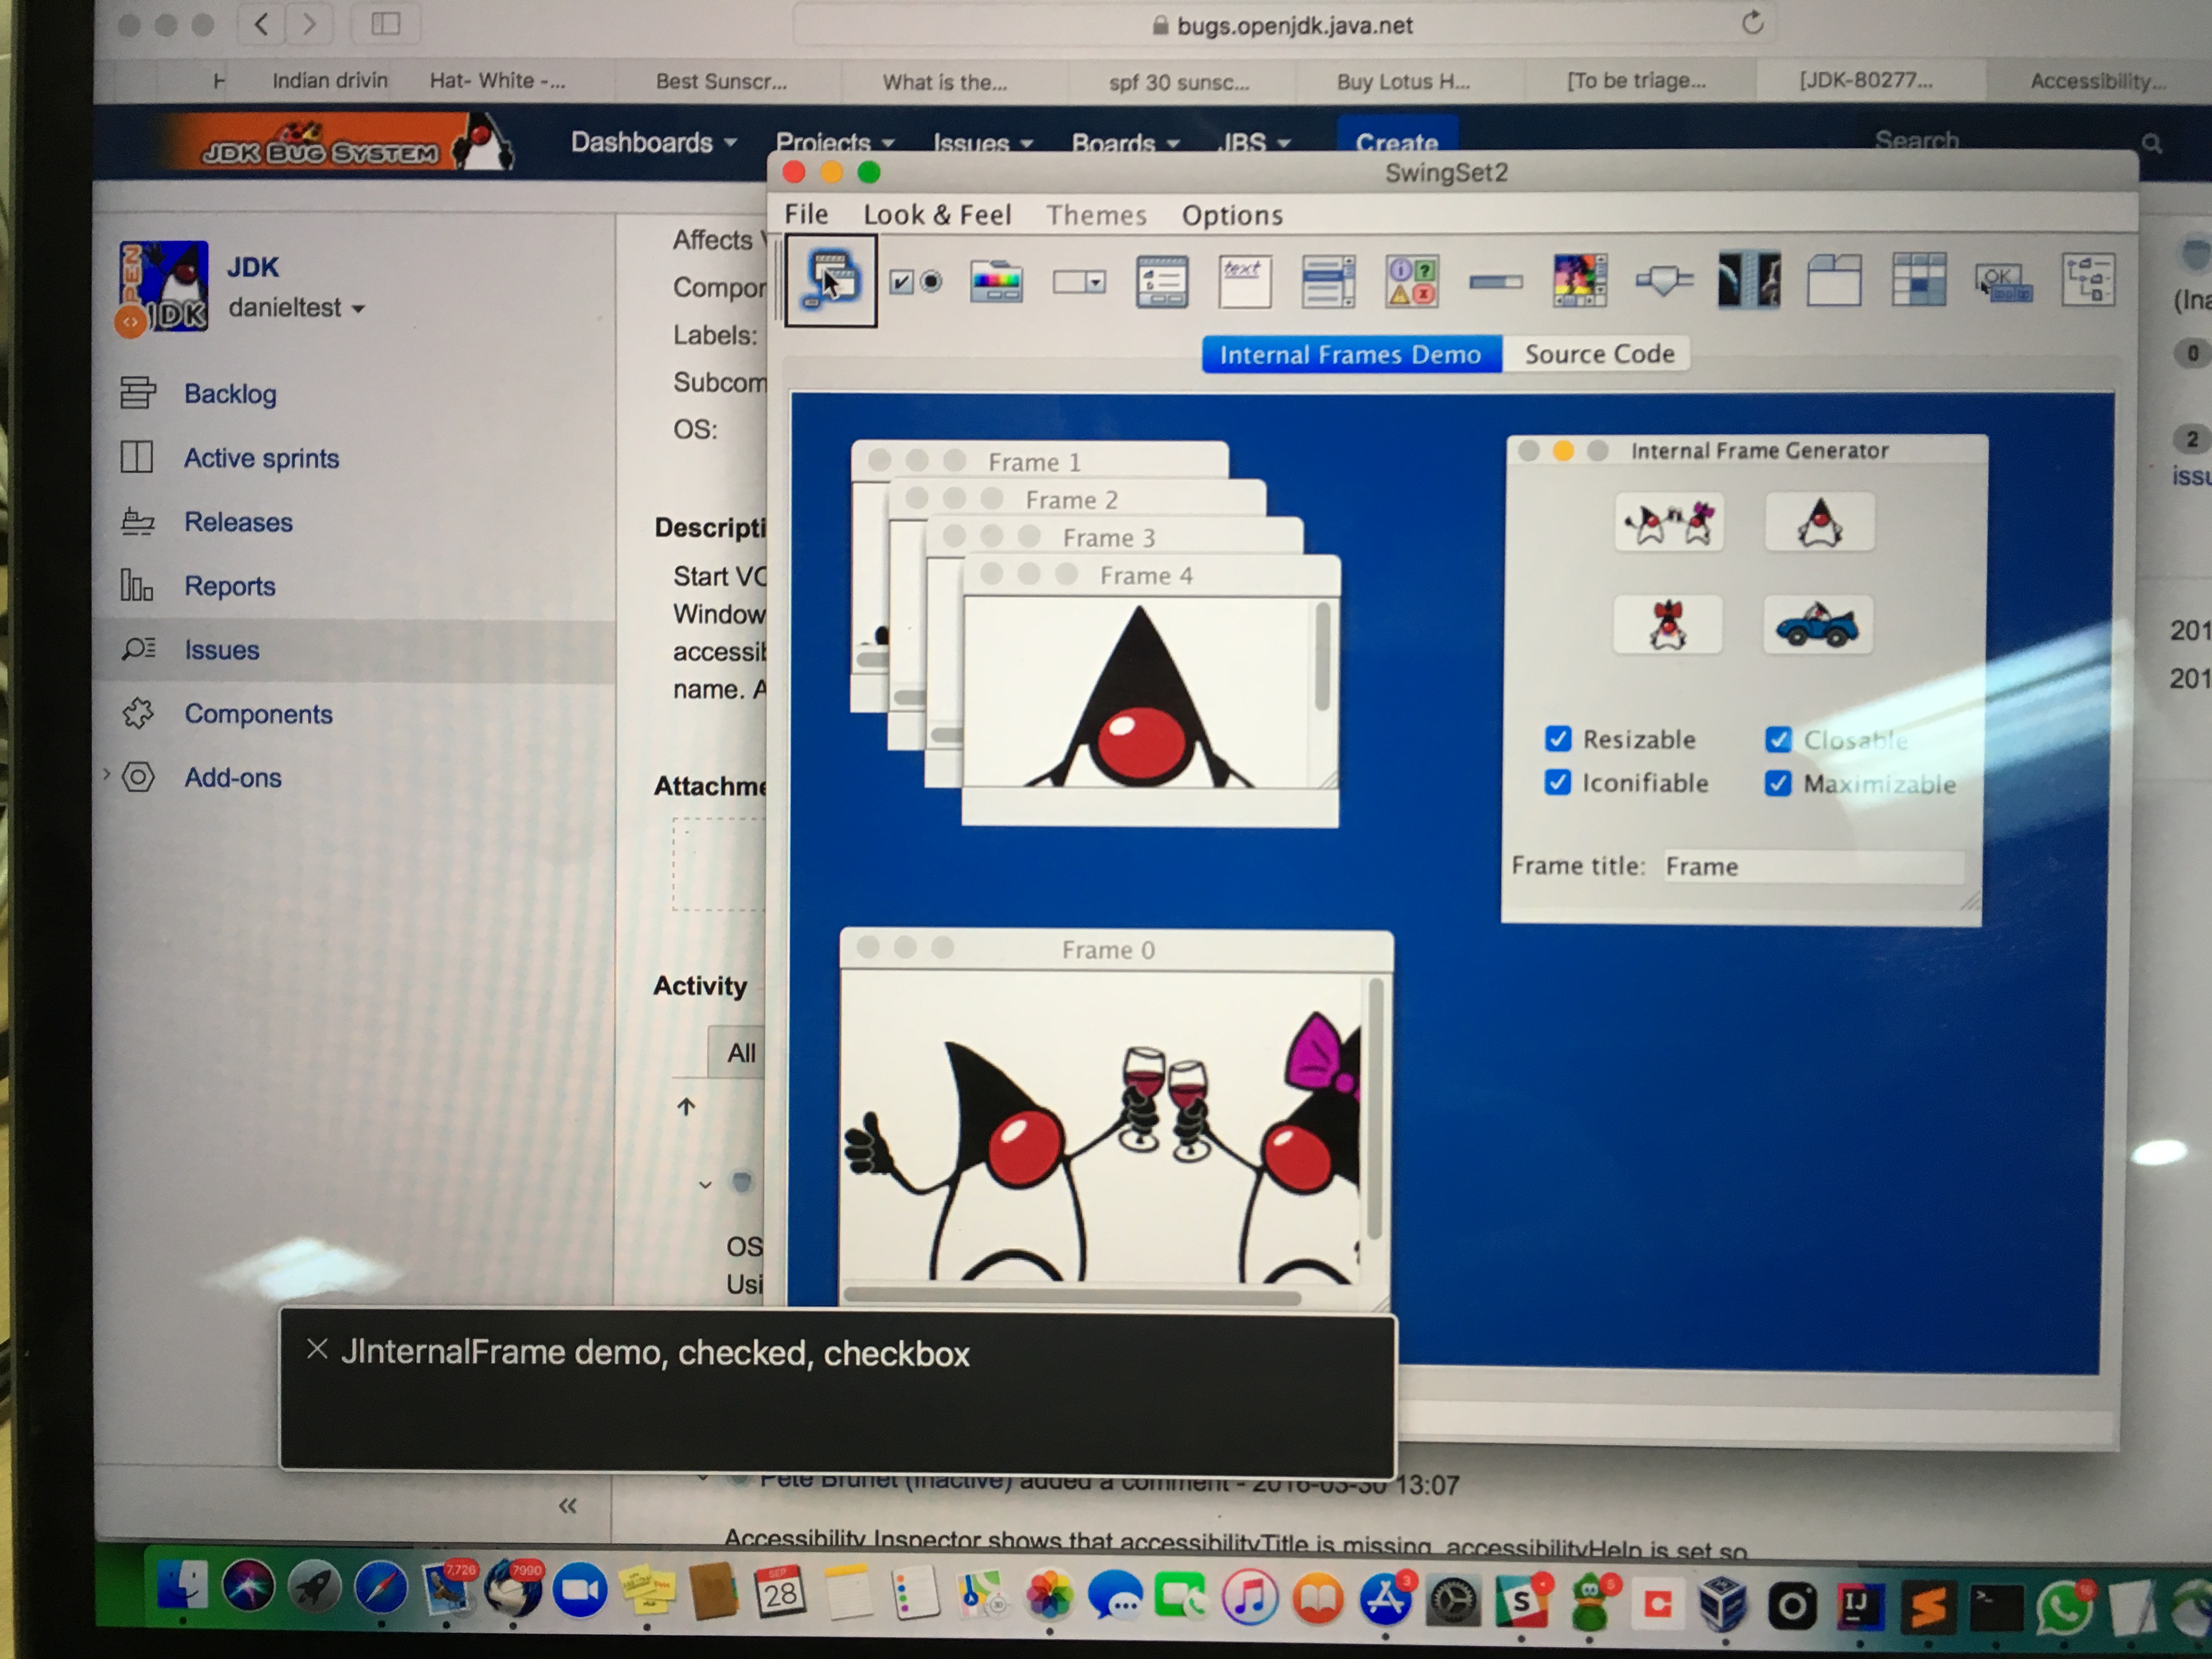
Task: Open the JTree demo toolbar icon
Action: pos(2088,280)
